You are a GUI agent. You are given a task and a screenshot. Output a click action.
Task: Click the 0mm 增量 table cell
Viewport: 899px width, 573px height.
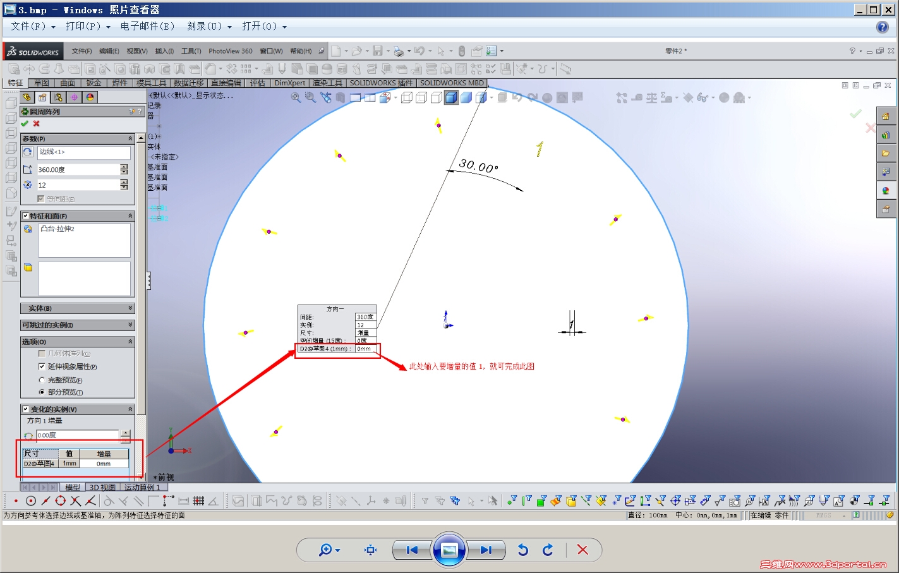coord(104,464)
